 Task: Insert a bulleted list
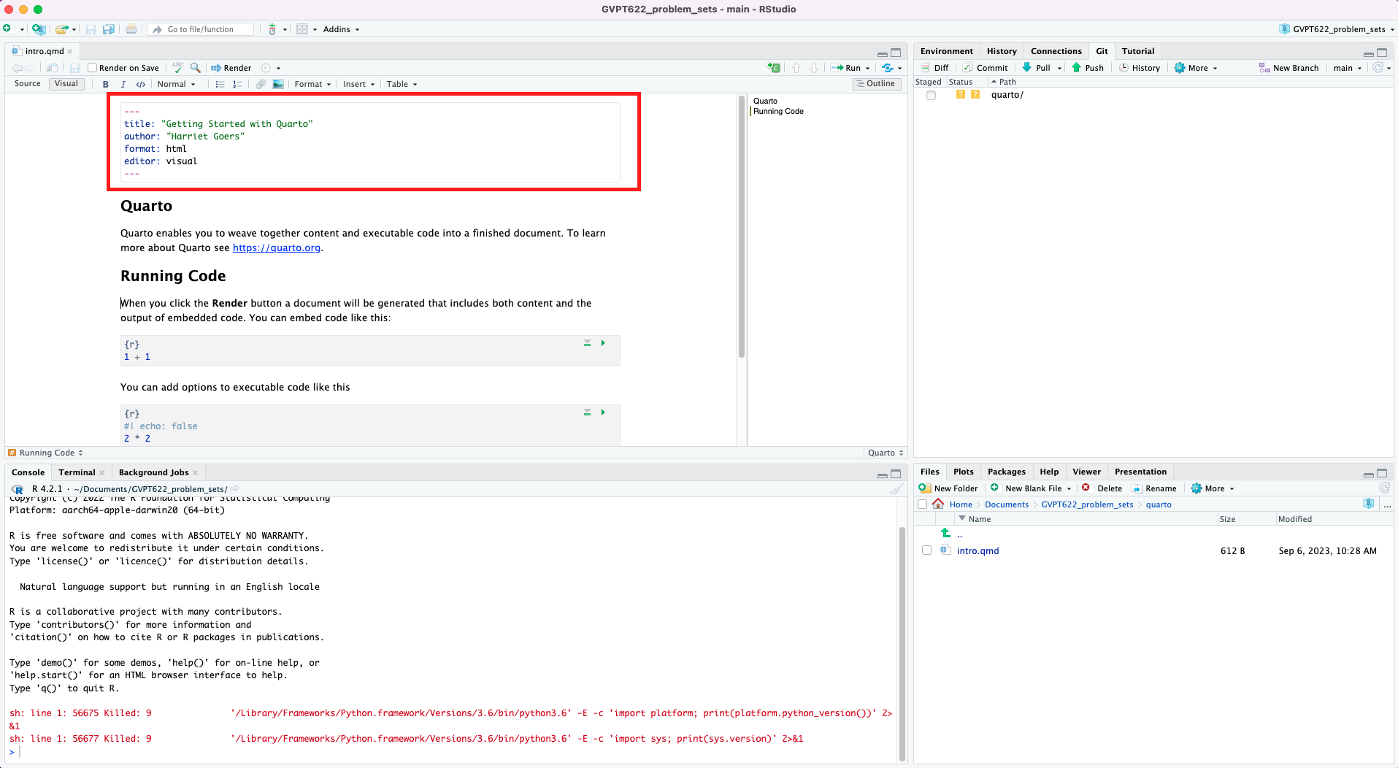pos(220,85)
